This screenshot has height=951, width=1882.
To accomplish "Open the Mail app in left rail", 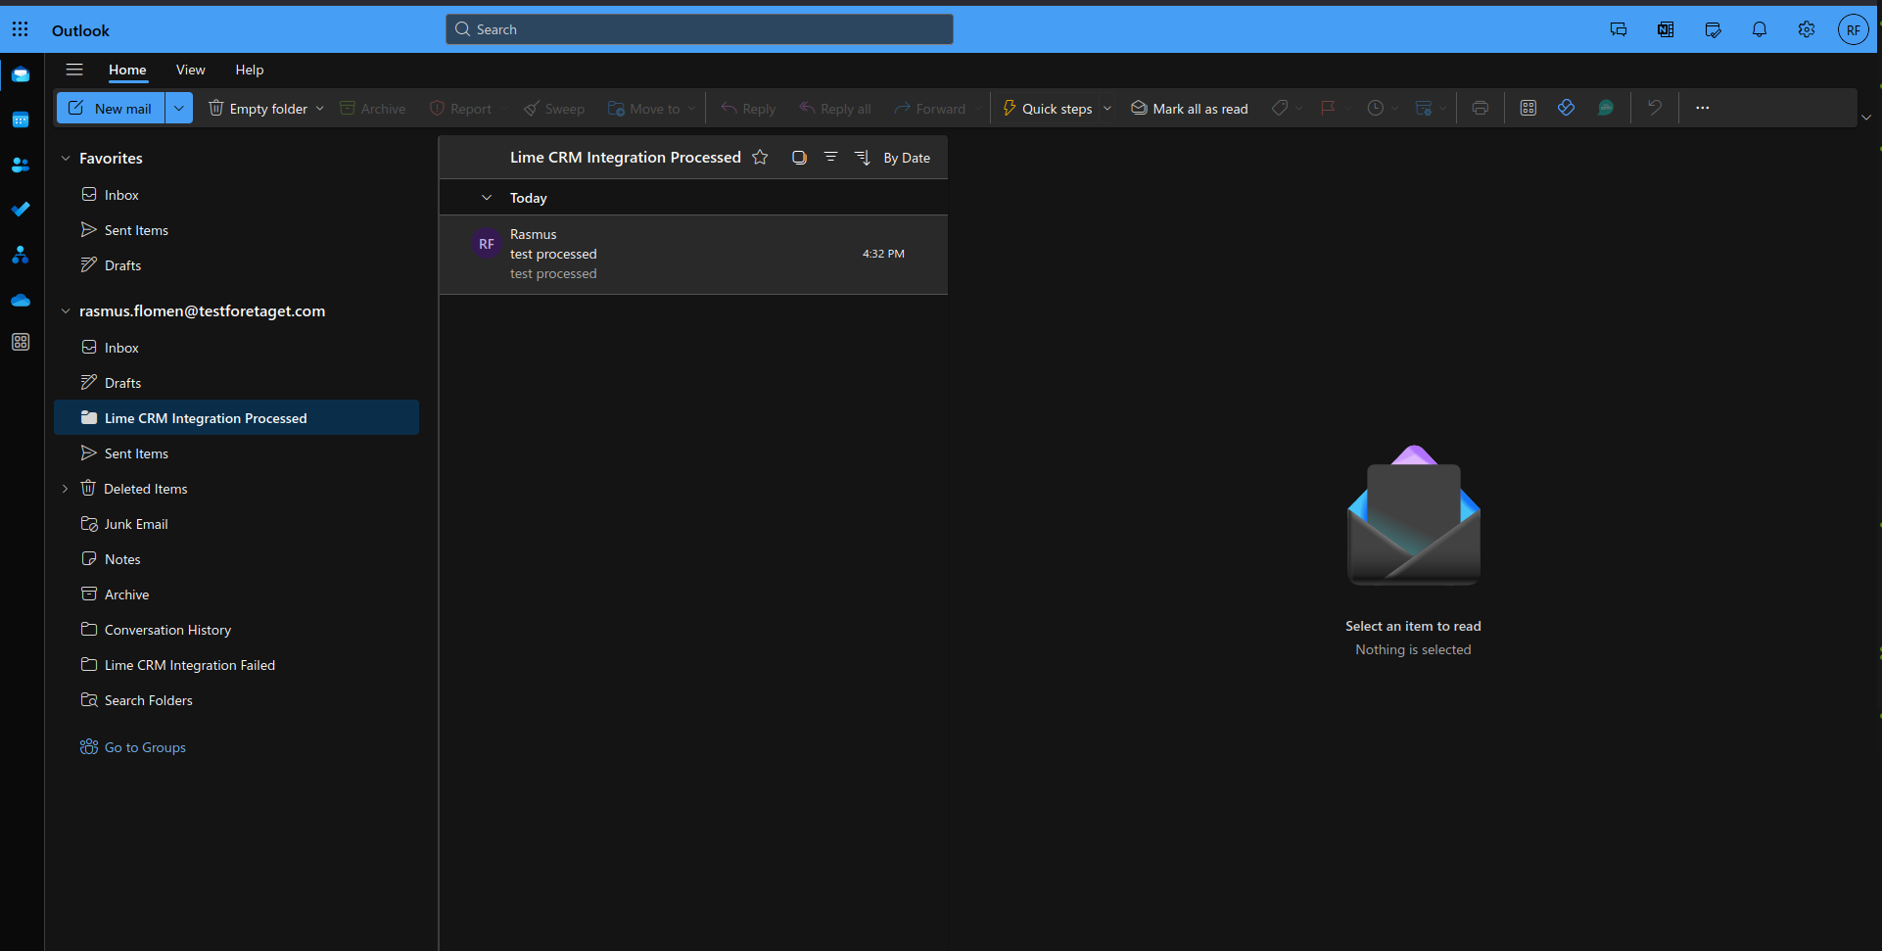I will pyautogui.click(x=21, y=74).
